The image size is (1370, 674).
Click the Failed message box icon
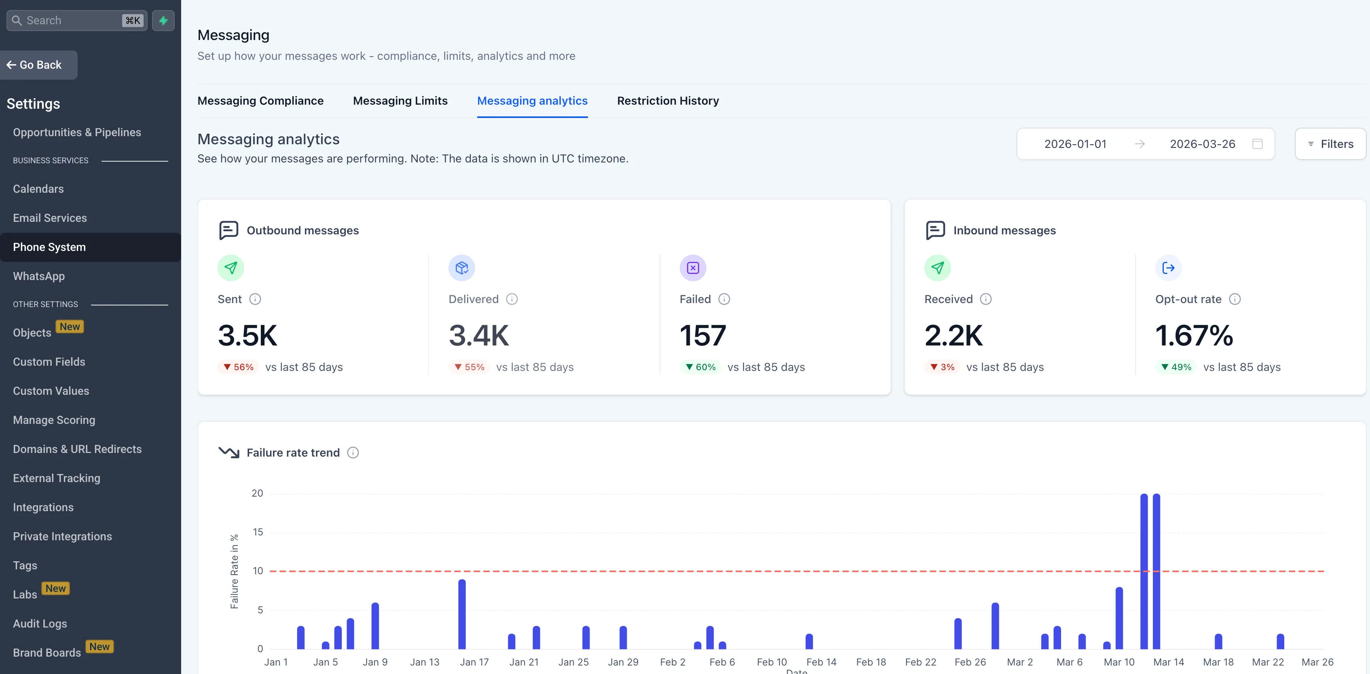tap(692, 268)
